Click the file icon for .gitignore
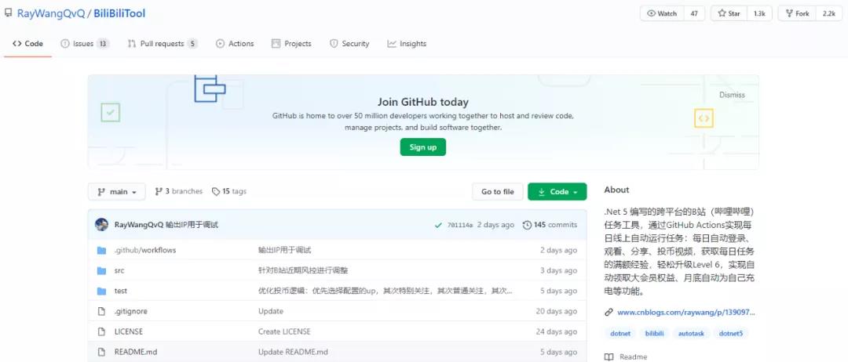 101,311
